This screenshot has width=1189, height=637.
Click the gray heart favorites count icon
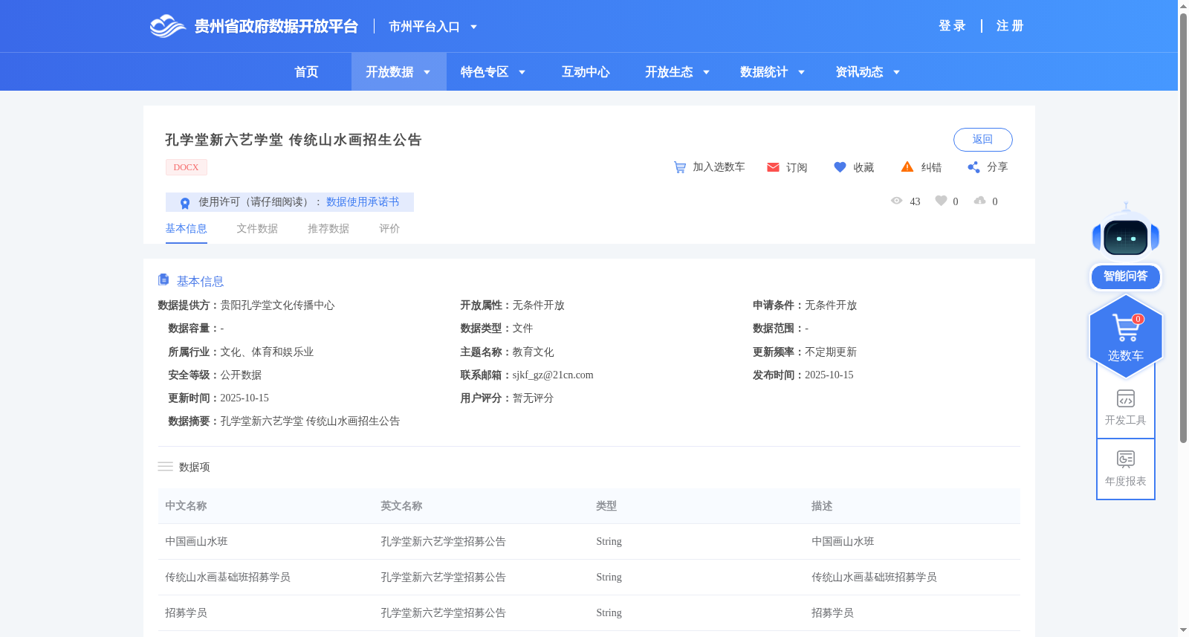[941, 201]
